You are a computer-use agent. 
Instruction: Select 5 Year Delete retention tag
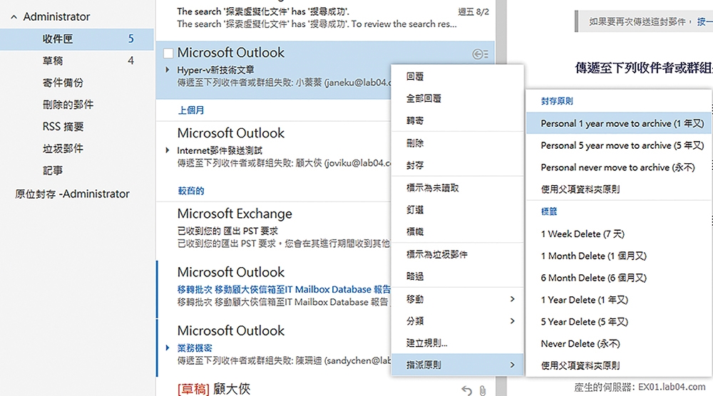click(620, 321)
